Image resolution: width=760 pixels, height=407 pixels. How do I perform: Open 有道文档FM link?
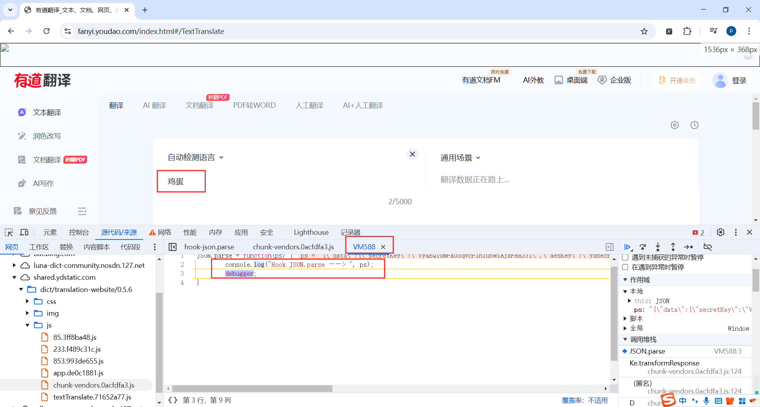pyautogui.click(x=481, y=80)
